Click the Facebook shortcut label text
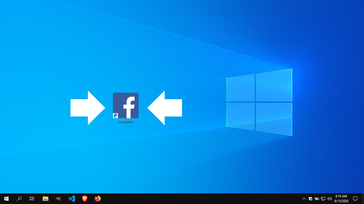Viewport: 364px width, 204px height. pos(126,121)
